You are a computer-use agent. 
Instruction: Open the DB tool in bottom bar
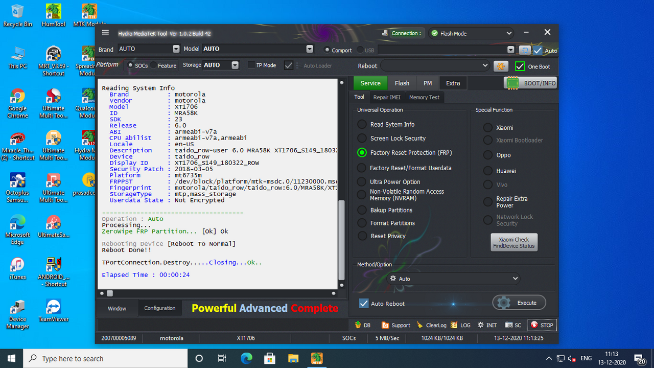coord(362,325)
